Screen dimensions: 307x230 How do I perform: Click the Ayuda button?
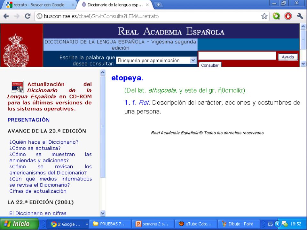click(x=288, y=57)
